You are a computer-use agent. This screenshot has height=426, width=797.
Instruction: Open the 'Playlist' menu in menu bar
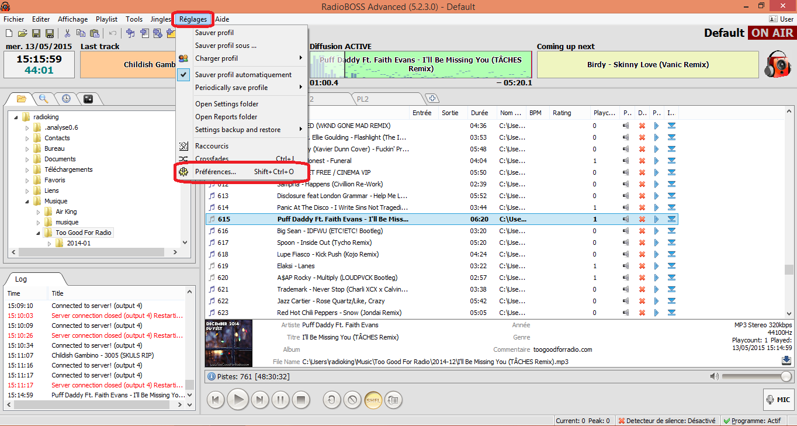[106, 19]
